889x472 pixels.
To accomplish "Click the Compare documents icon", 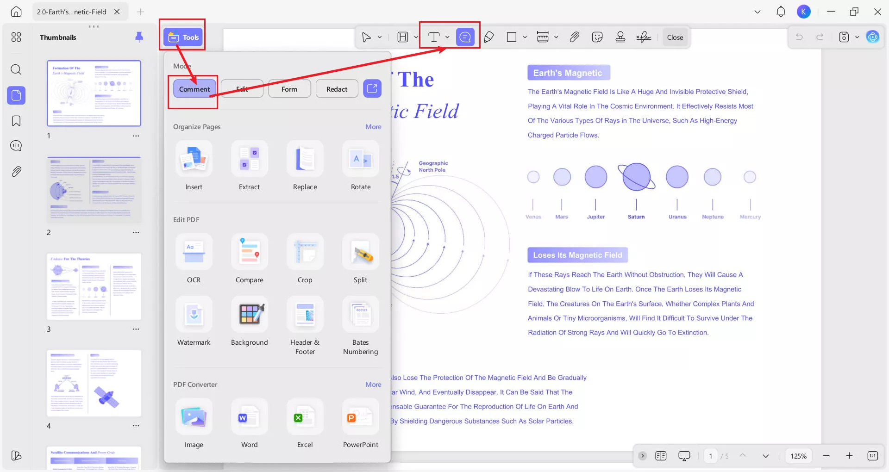I will click(249, 252).
